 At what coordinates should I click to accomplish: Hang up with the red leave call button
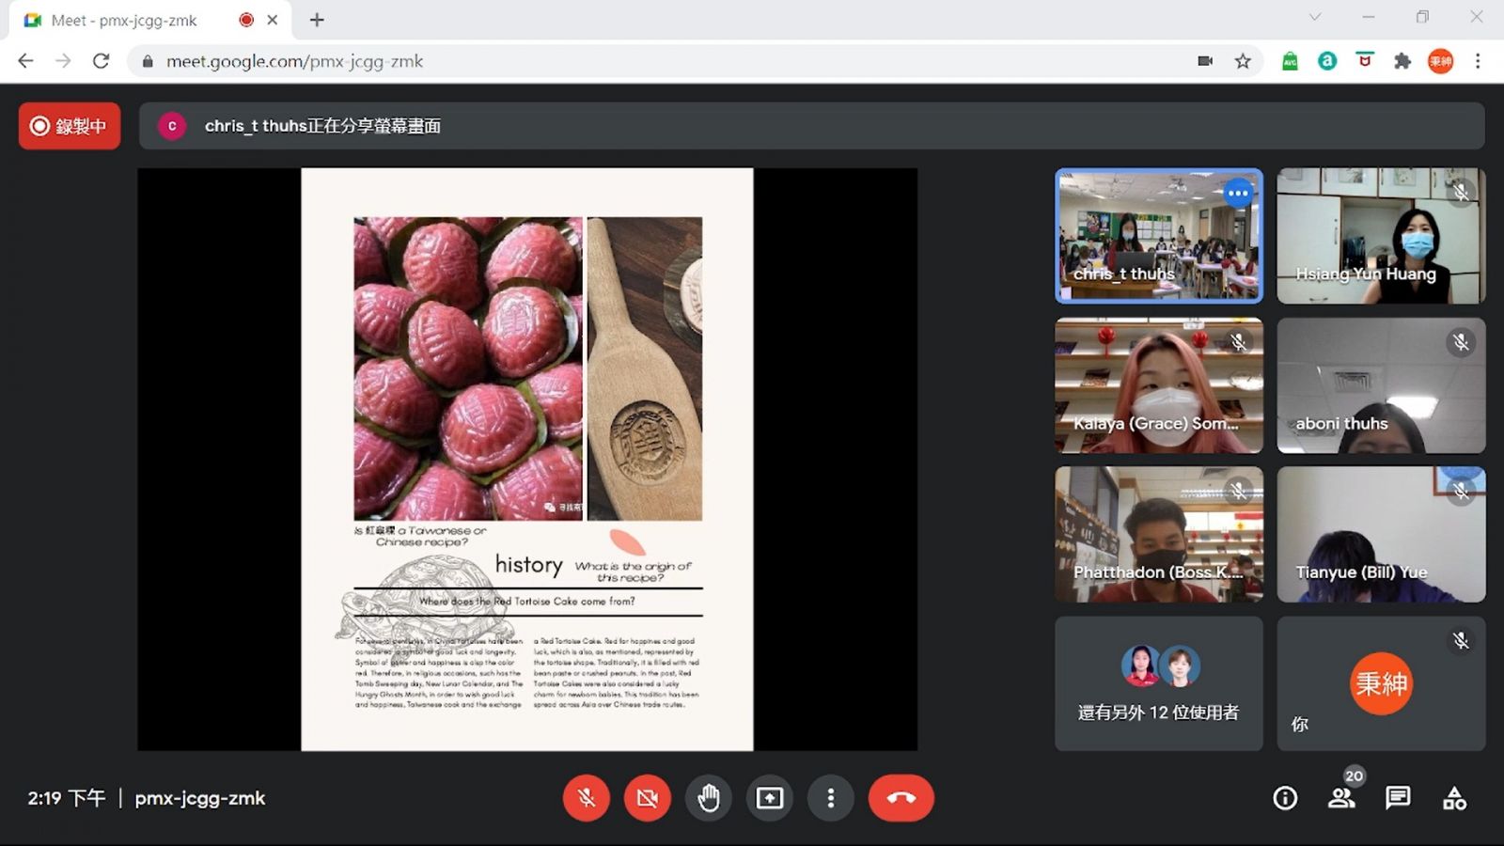click(901, 798)
